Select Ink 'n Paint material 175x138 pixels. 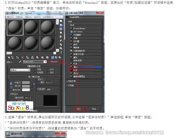(85, 32)
